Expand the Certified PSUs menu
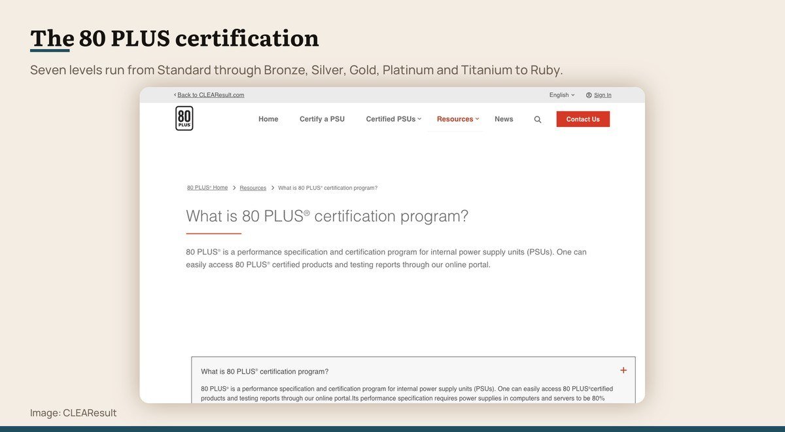785x432 pixels. 394,119
